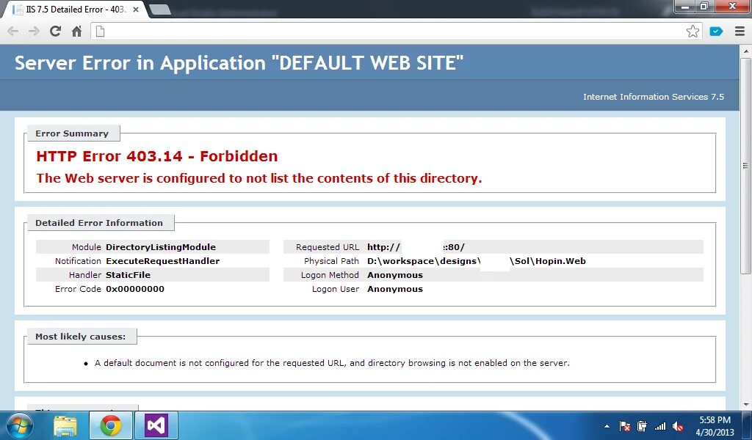
Task: Open Windows Explorer from the taskbar
Action: point(65,425)
